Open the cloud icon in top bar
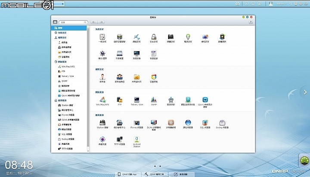Image resolution: width=310 pixels, height=177 pixels. tap(237, 4)
